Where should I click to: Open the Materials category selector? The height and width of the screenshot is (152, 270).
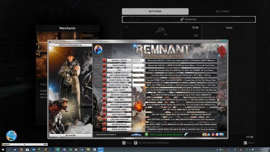pyautogui.click(x=189, y=19)
